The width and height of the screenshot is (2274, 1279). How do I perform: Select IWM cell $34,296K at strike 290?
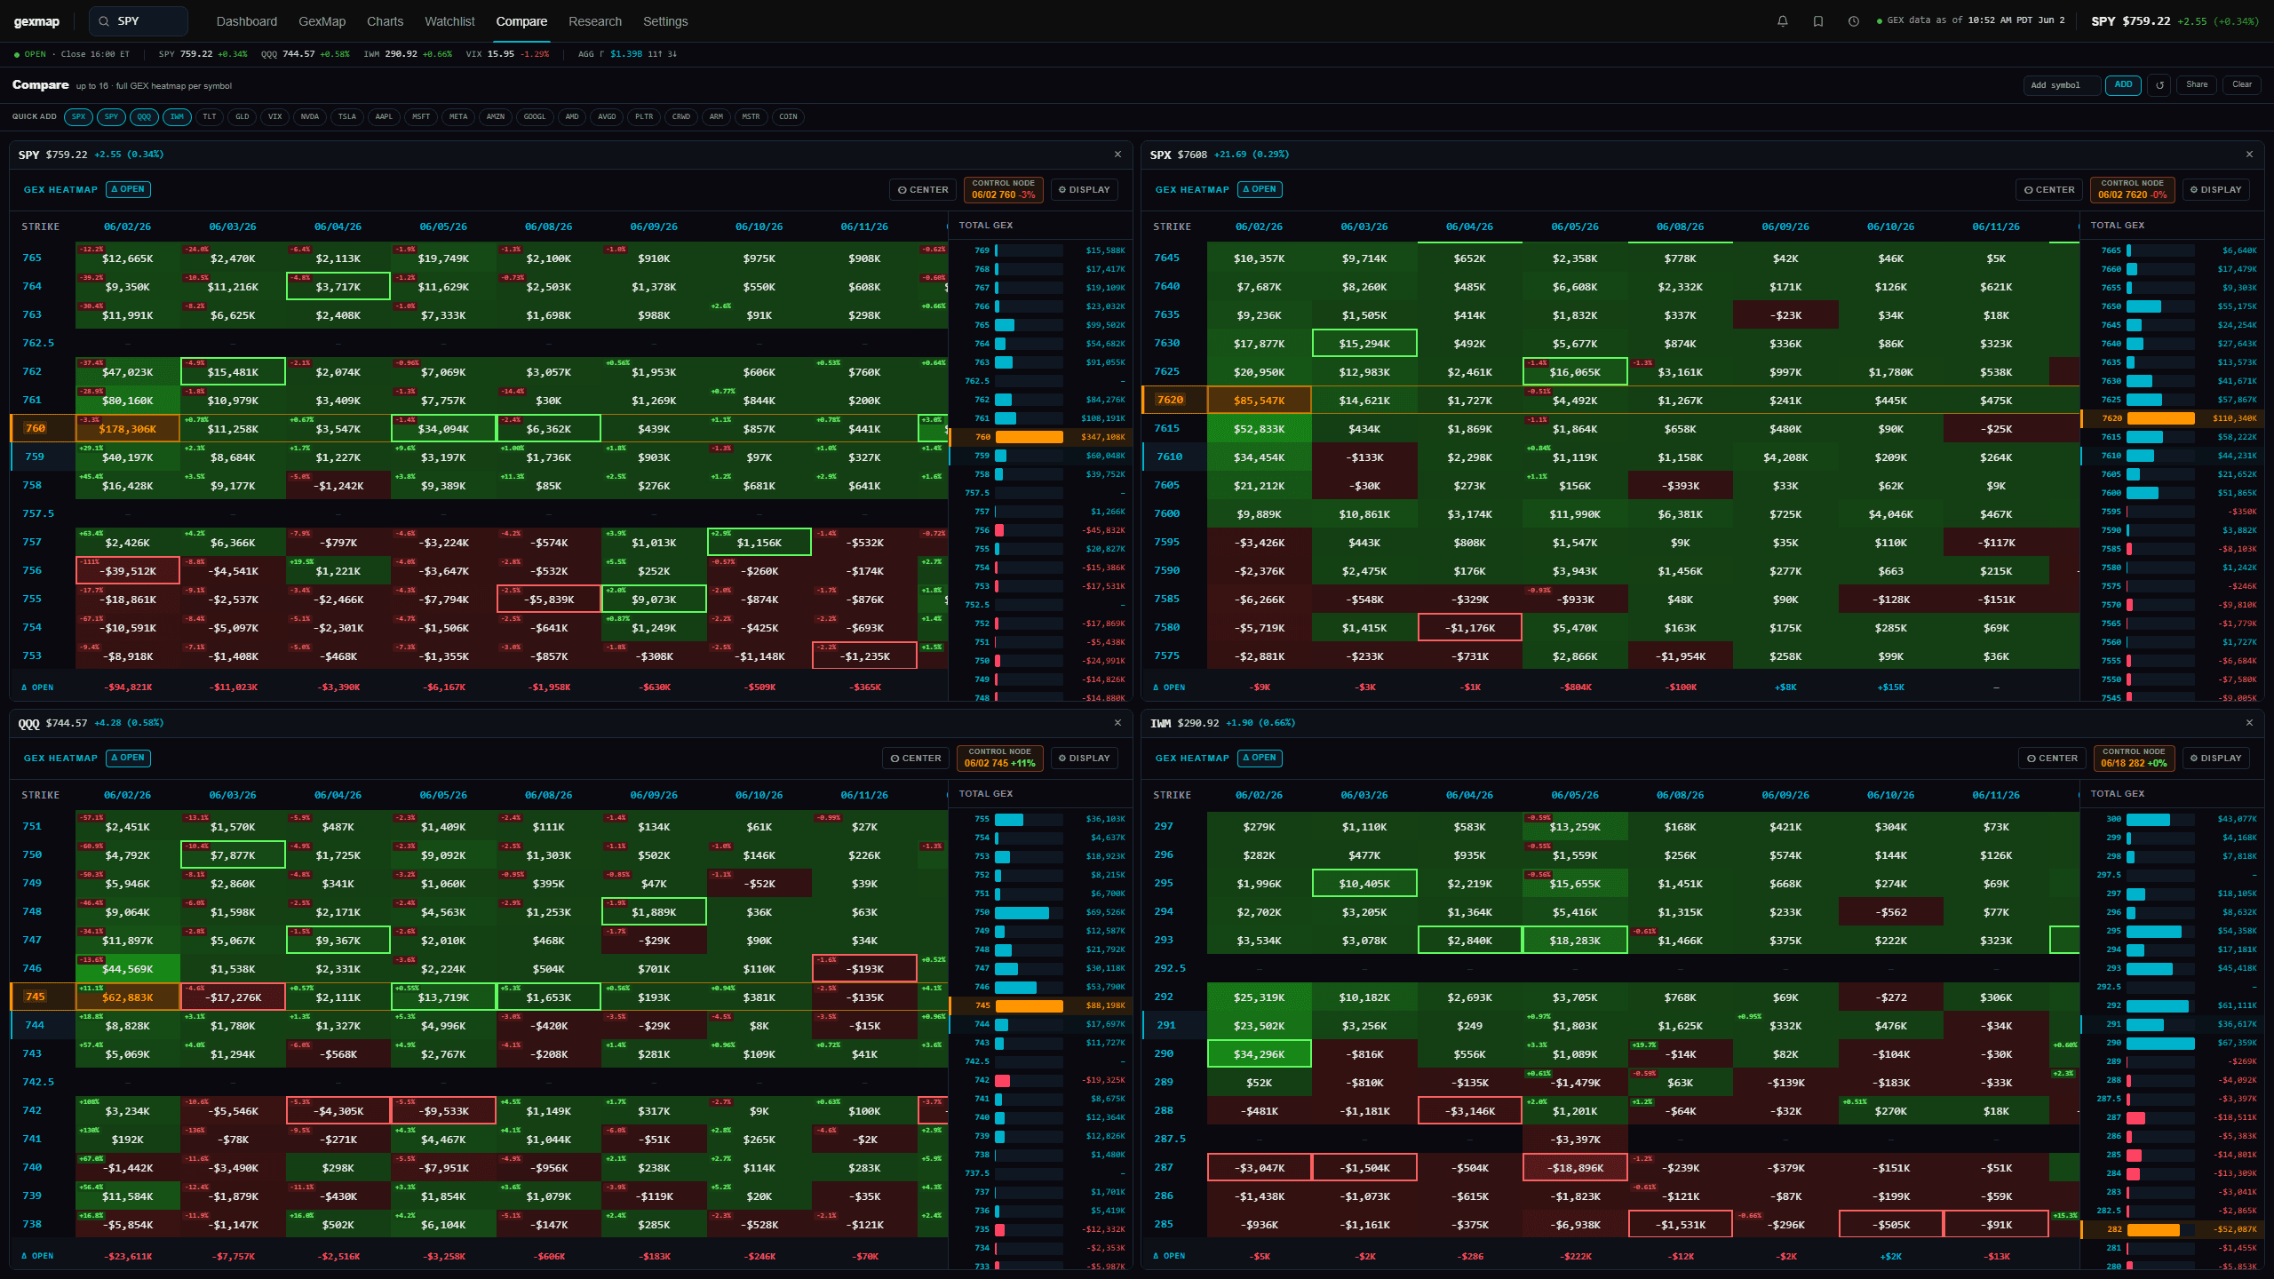[x=1260, y=1053]
